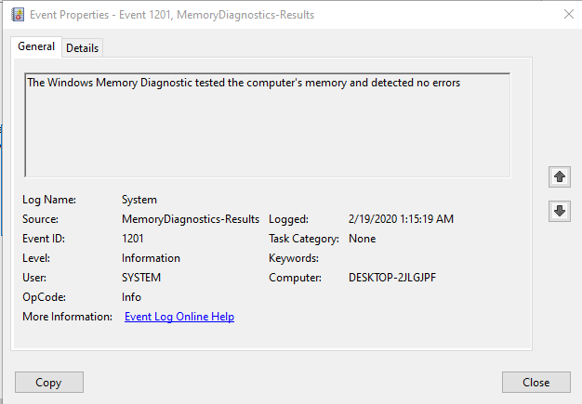Select the User value SYSTEM
Screen dimensions: 582x404
[x=141, y=278]
